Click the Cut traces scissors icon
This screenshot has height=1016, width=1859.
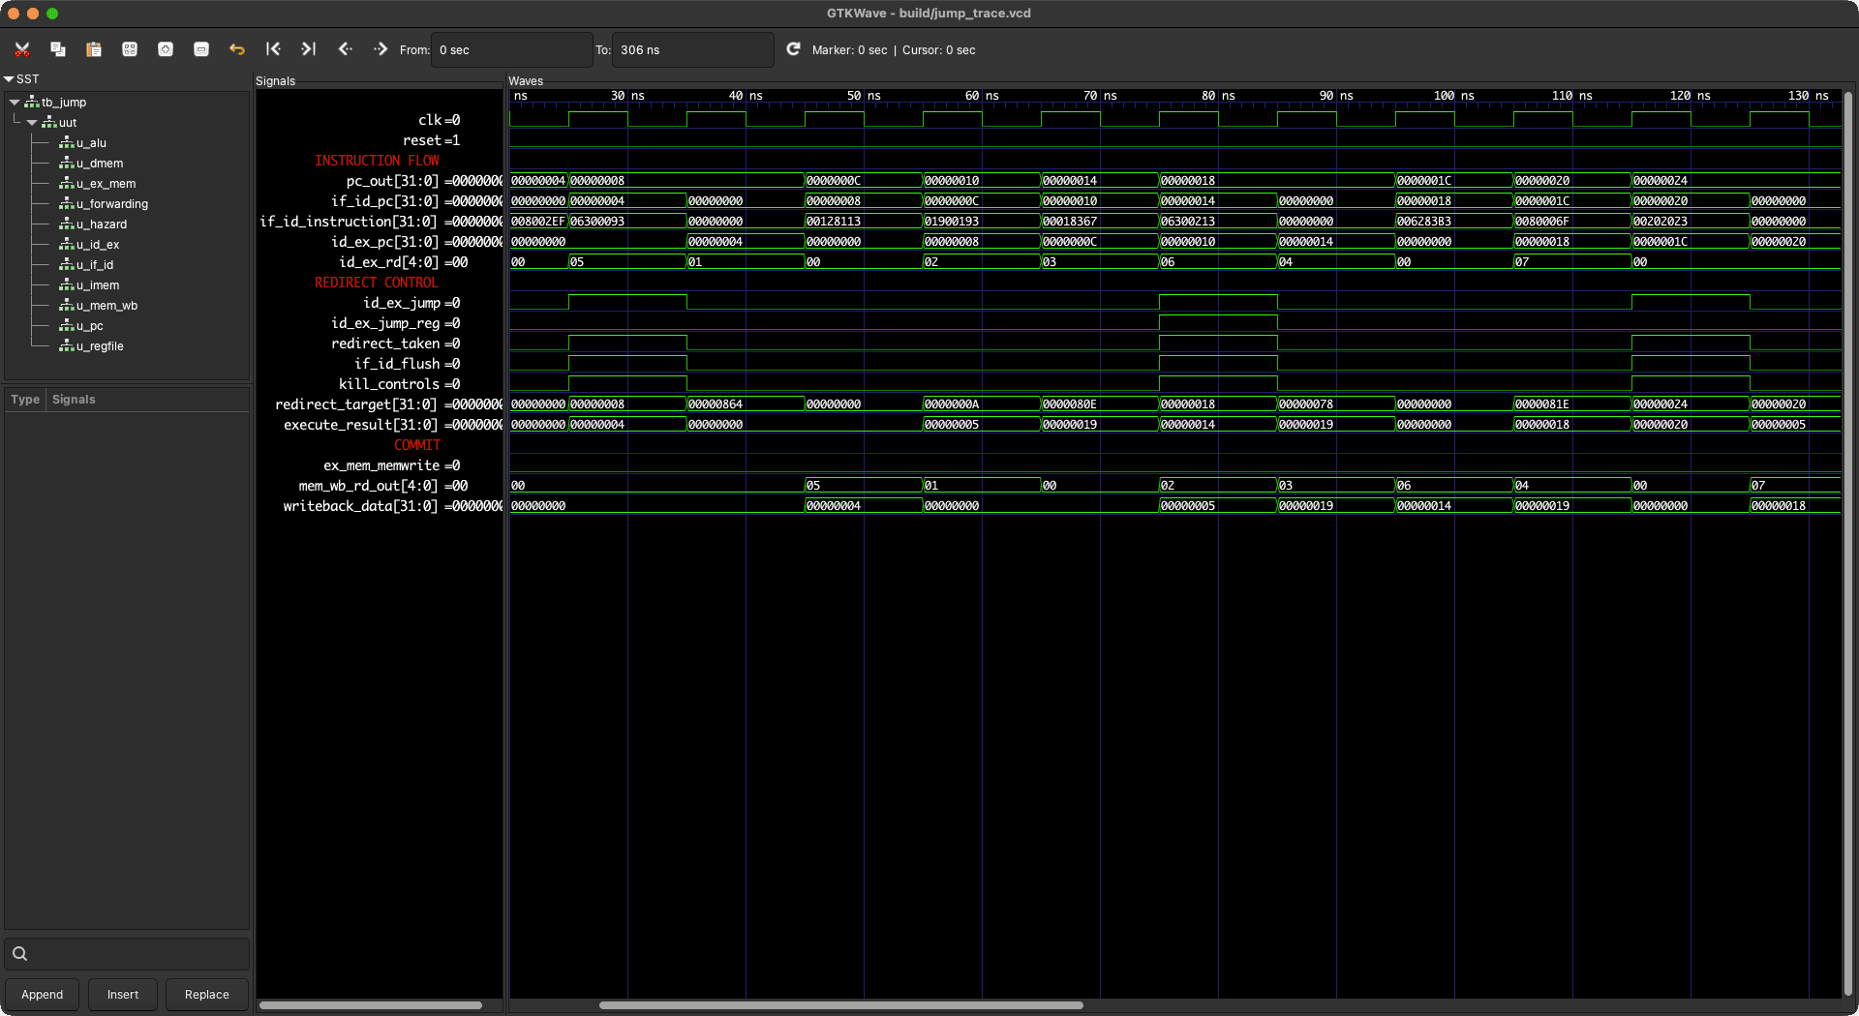point(22,49)
